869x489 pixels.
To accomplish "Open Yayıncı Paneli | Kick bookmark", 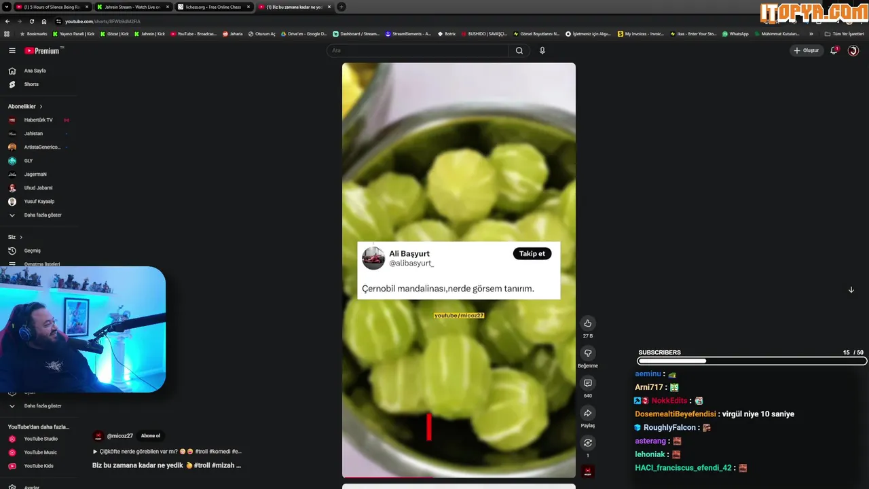I will 73,33.
